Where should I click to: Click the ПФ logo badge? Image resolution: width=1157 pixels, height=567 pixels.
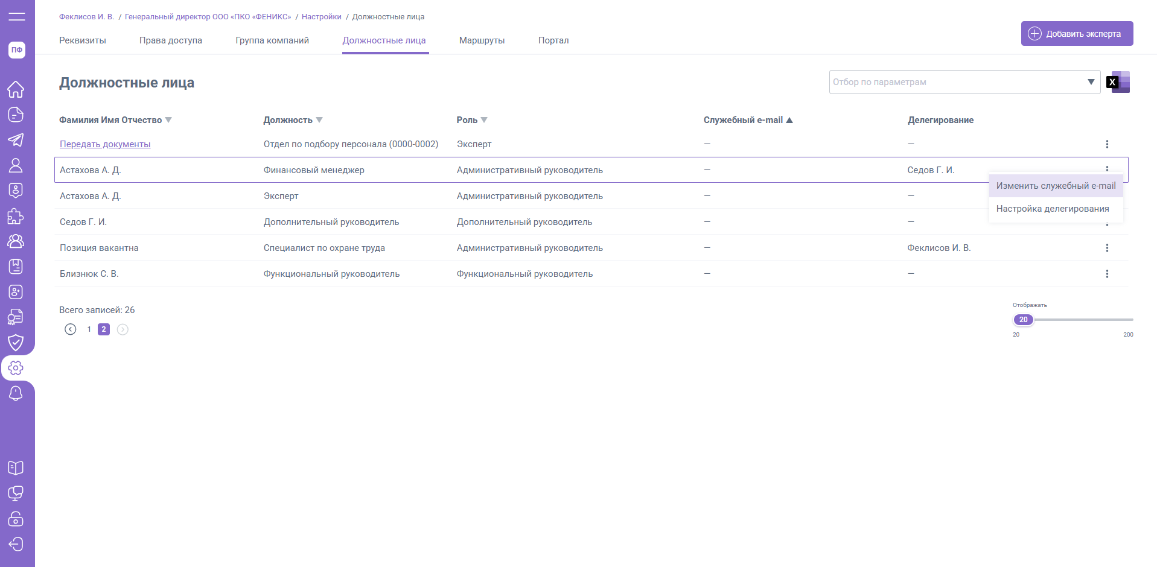coord(17,50)
